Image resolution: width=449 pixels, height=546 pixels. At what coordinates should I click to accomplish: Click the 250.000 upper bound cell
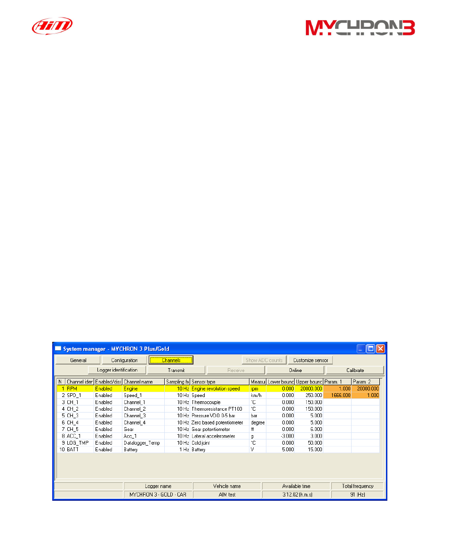309,395
